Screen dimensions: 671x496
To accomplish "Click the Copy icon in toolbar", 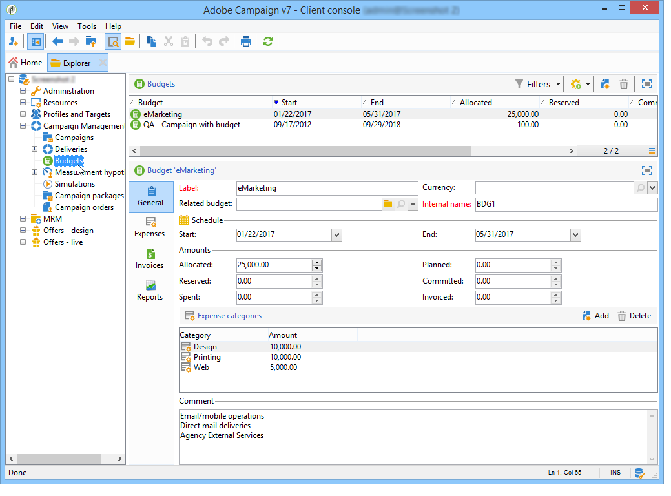I will (152, 41).
